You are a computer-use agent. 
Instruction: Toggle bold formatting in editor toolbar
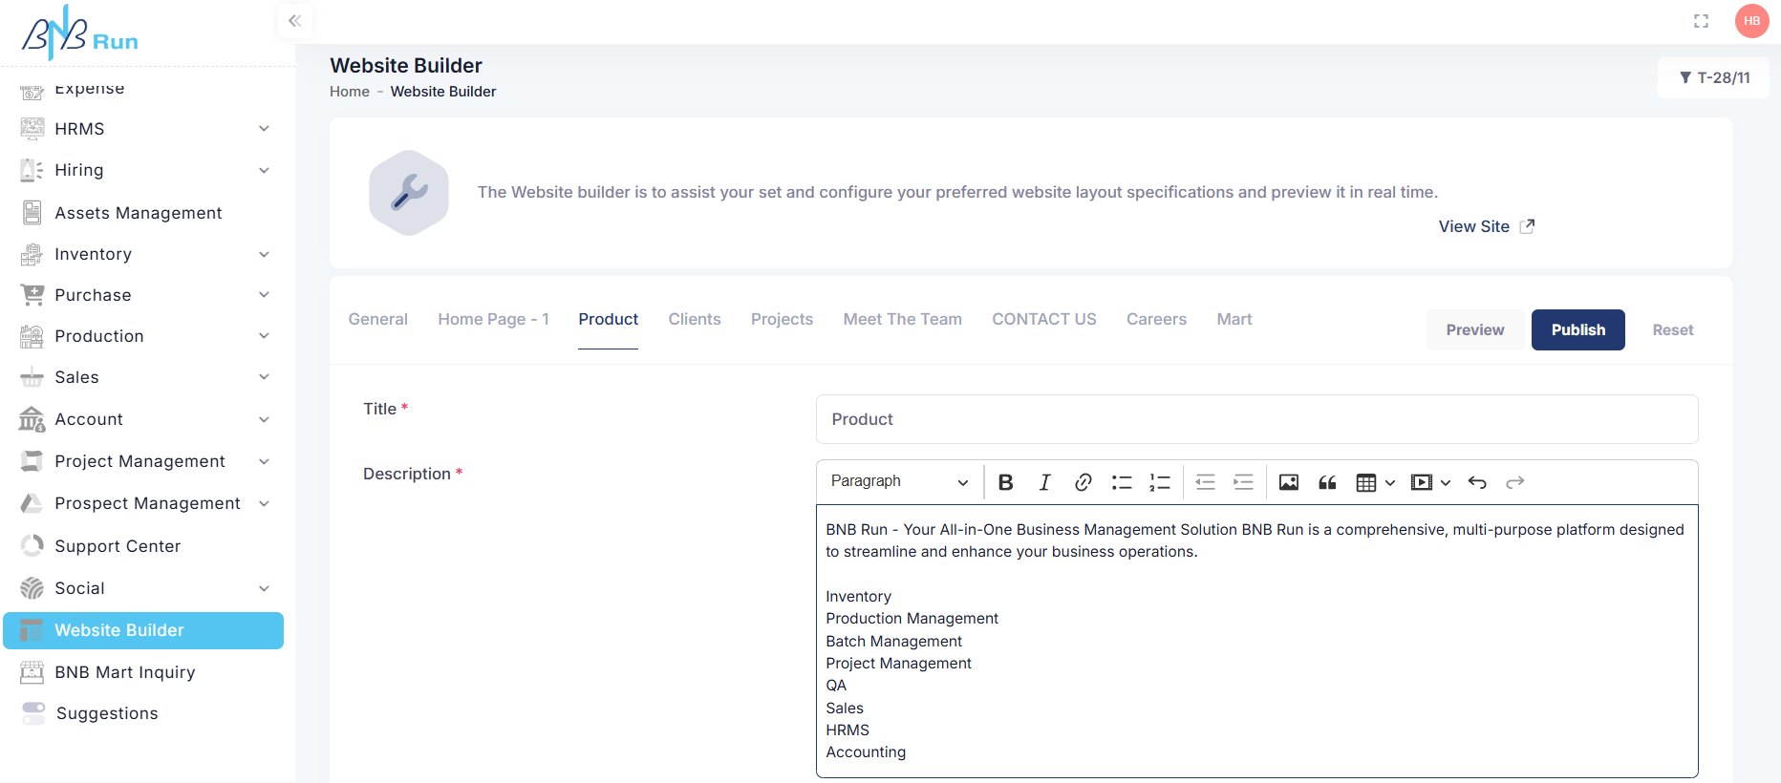(1005, 482)
